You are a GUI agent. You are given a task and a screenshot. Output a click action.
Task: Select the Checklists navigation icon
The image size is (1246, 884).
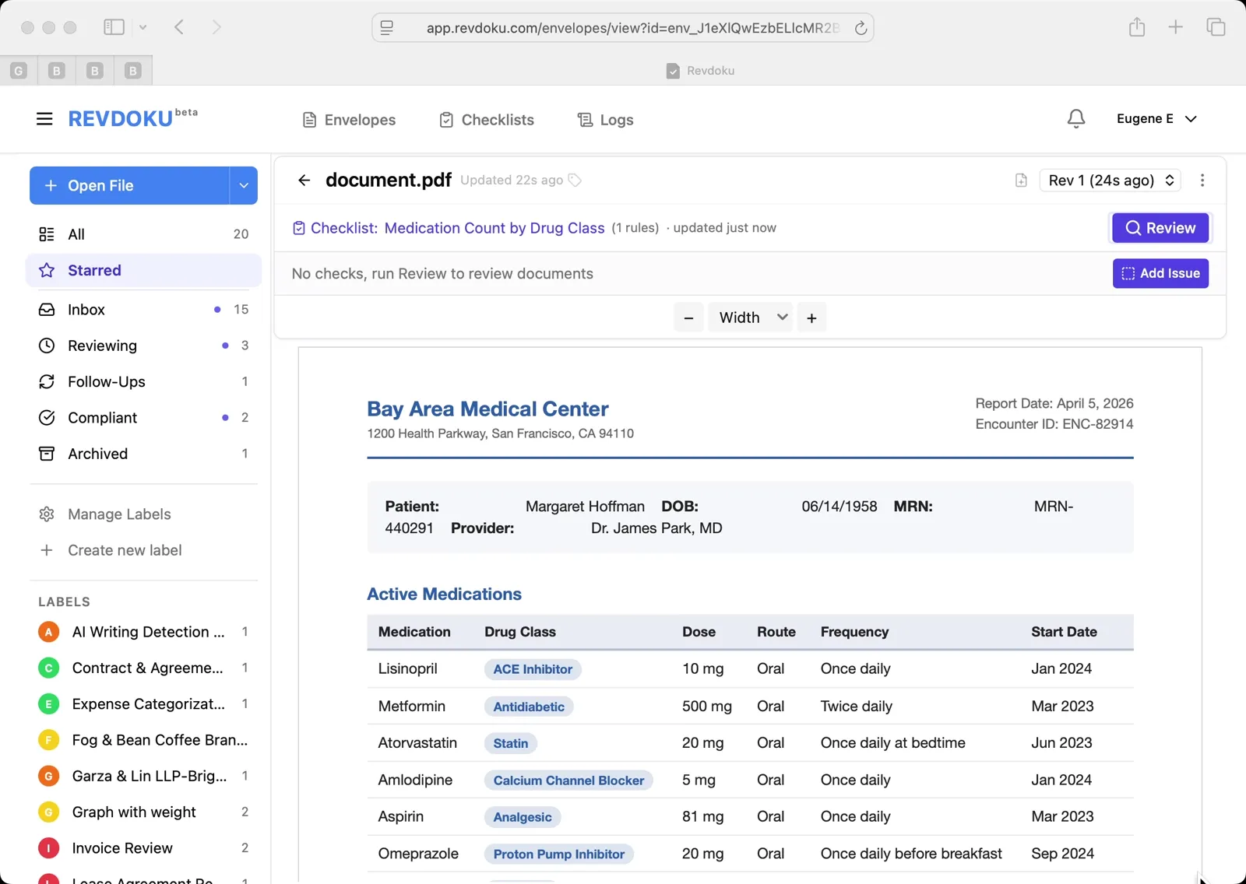[446, 119]
